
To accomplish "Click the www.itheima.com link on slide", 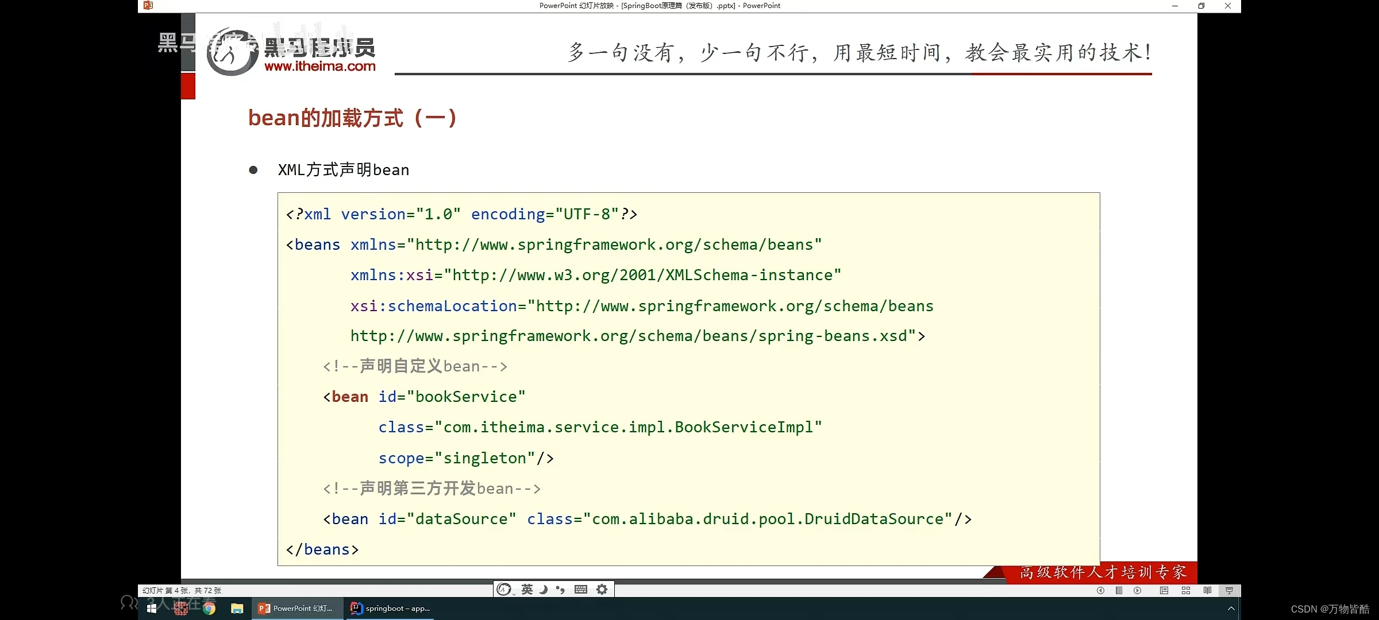I will pyautogui.click(x=320, y=66).
